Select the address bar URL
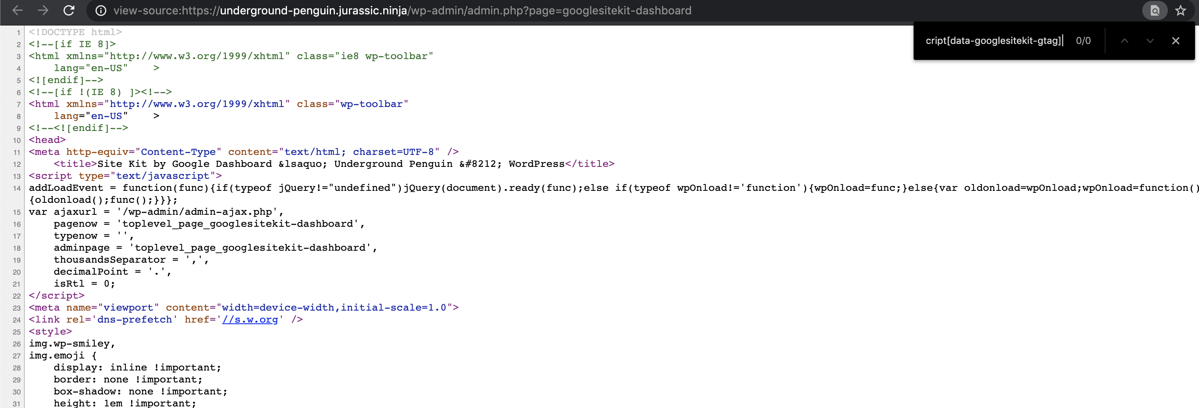 coord(402,11)
